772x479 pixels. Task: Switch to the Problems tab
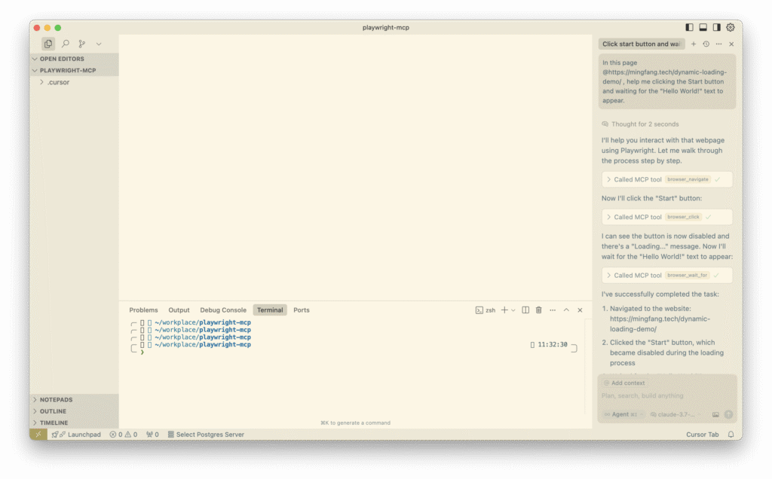click(x=143, y=310)
